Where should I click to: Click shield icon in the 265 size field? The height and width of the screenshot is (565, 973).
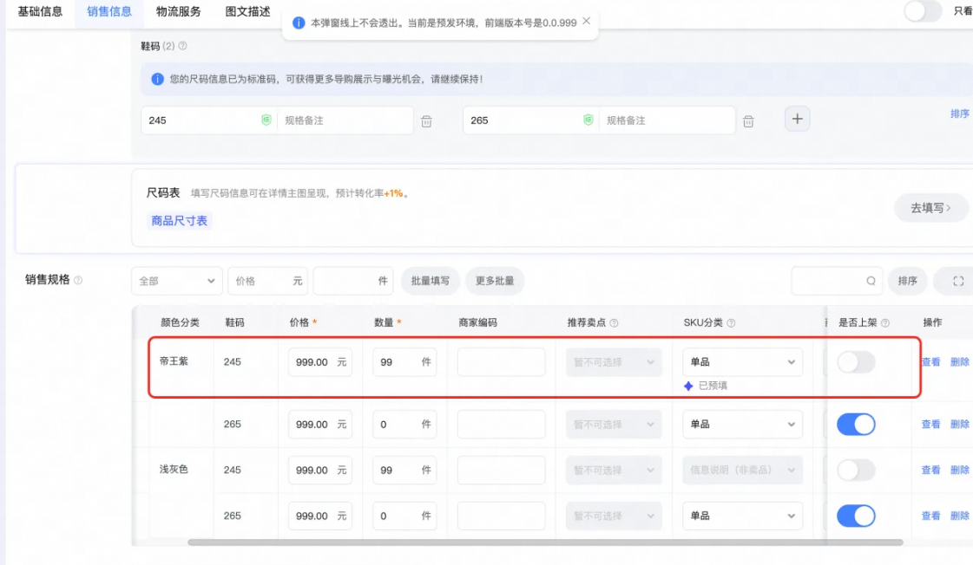588,120
